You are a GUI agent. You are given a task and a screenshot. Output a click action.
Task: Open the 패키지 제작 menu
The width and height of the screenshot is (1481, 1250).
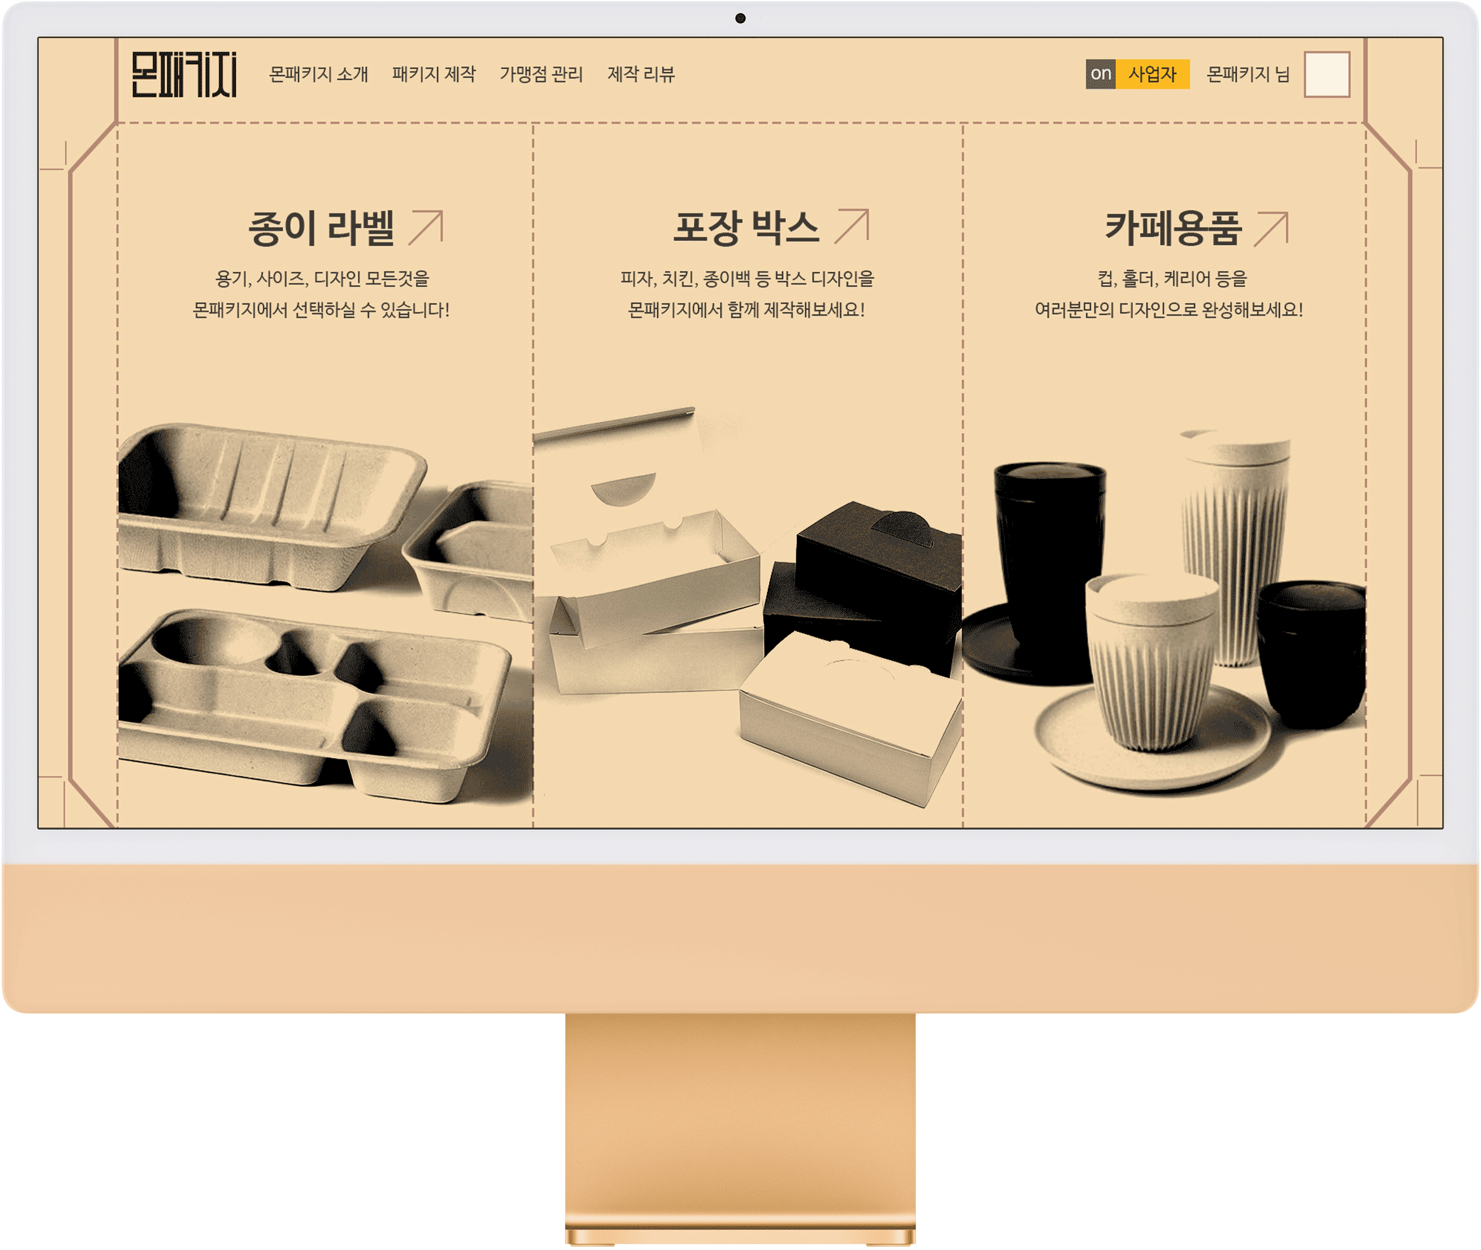pyautogui.click(x=434, y=74)
